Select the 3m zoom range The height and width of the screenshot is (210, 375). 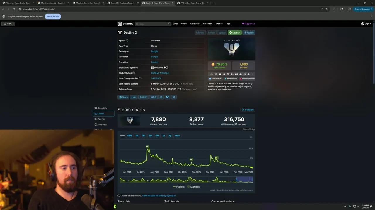pos(150,136)
